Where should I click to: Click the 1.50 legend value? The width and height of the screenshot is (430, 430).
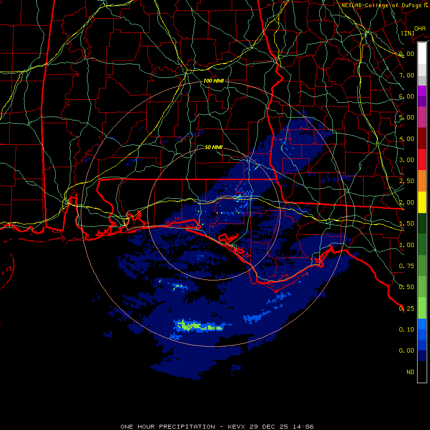407,224
